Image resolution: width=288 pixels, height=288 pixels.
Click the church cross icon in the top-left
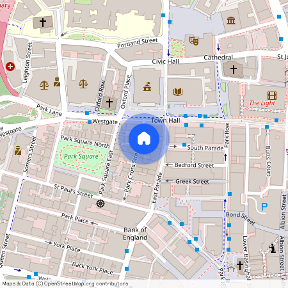tap(43, 22)
